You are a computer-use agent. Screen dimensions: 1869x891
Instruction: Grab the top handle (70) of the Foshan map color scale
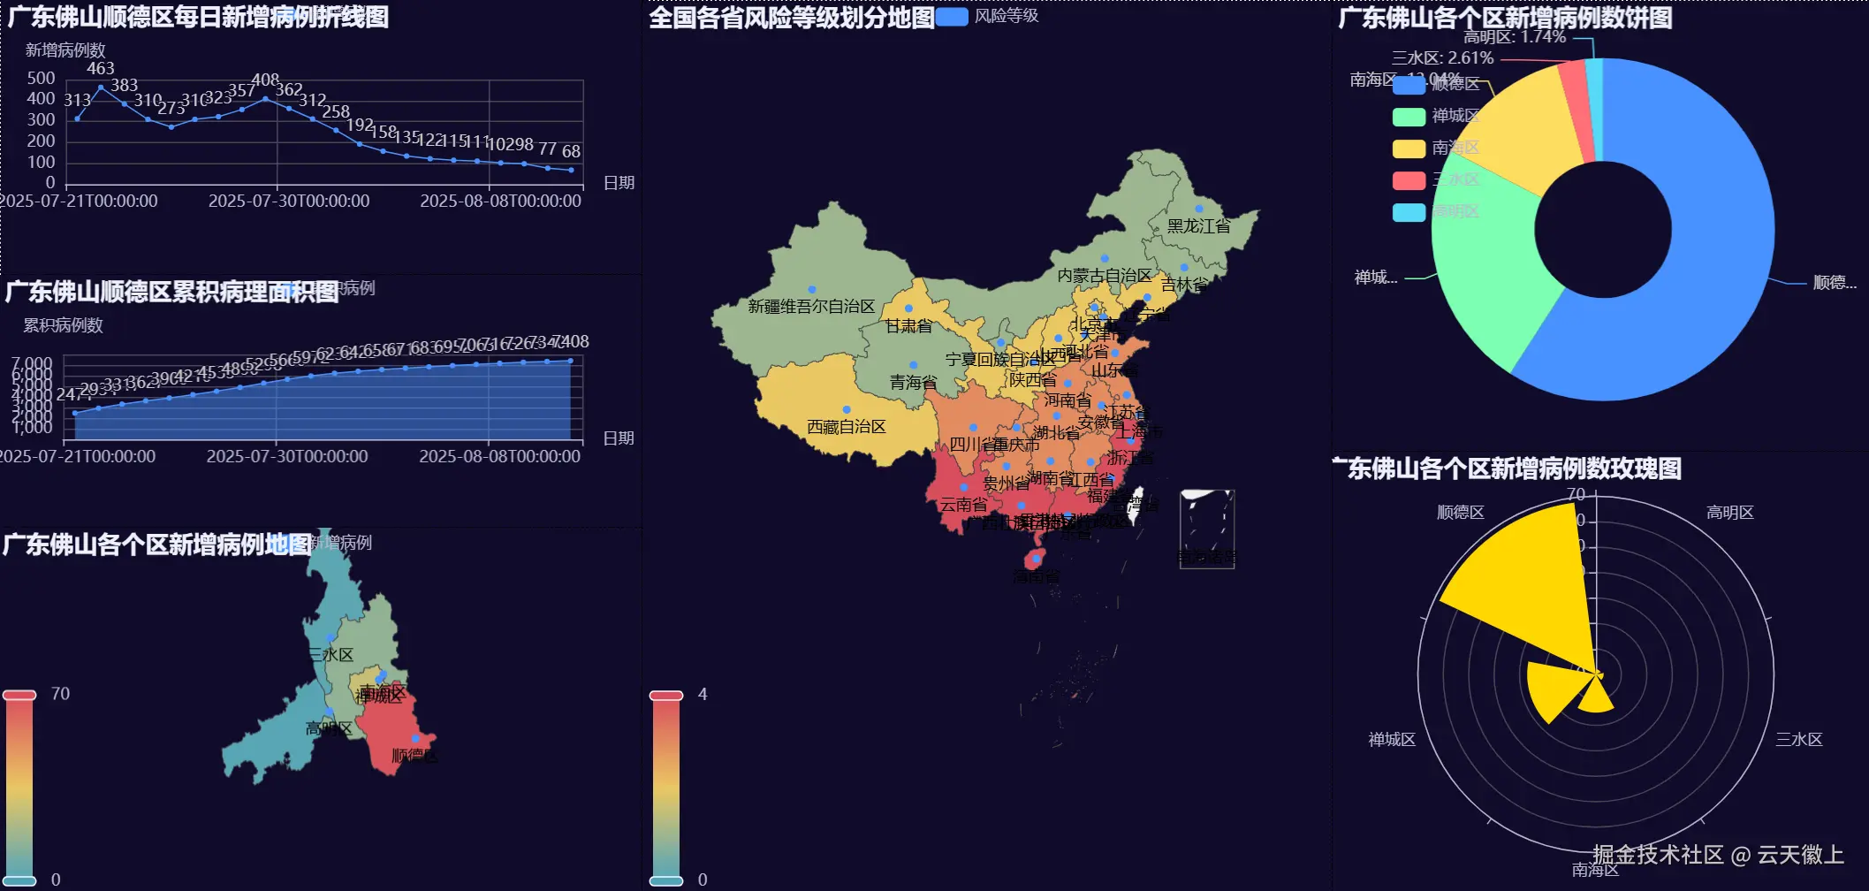click(19, 695)
